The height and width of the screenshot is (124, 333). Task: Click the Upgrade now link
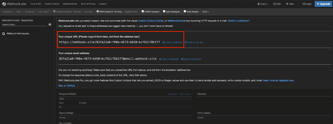pyautogui.click(x=286, y=80)
